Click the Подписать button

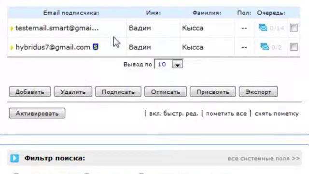tap(118, 92)
